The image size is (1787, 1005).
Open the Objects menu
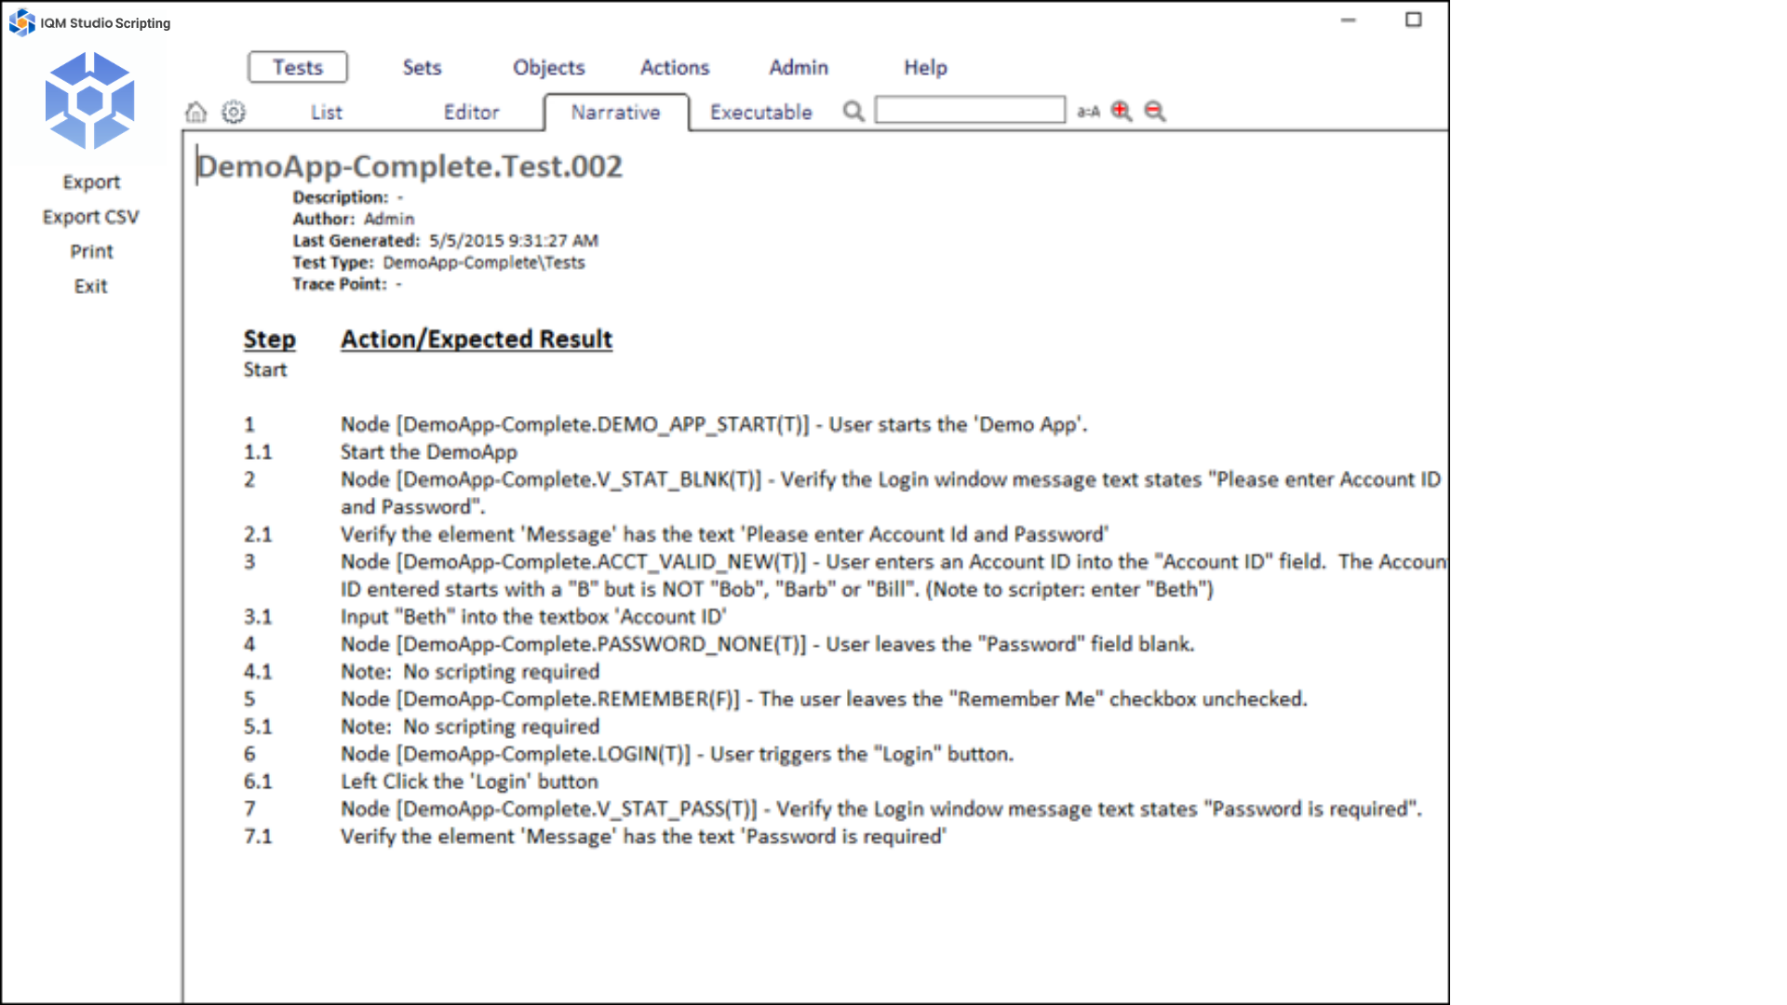pyautogui.click(x=548, y=67)
